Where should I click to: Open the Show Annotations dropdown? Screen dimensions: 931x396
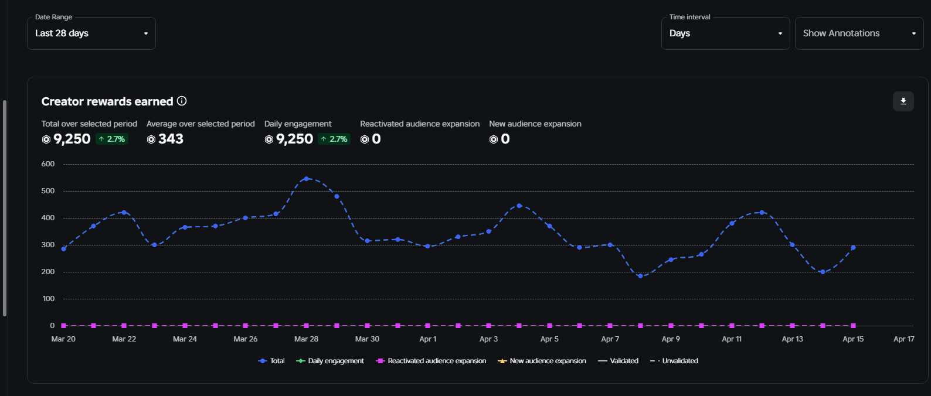tap(859, 33)
